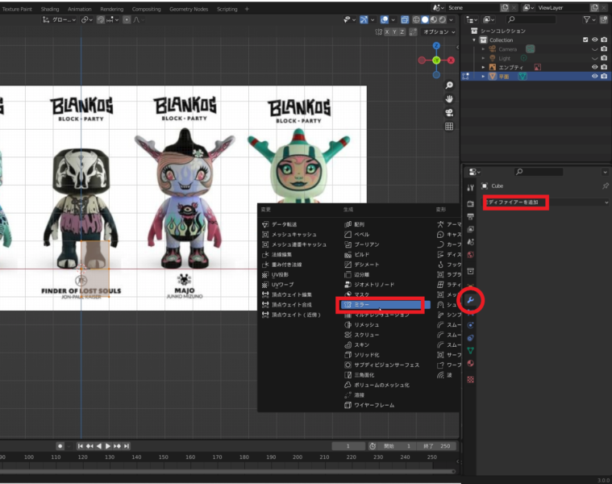The width and height of the screenshot is (612, 484).
Task: Click the red X axis gizmo ball
Action: [x=452, y=60]
